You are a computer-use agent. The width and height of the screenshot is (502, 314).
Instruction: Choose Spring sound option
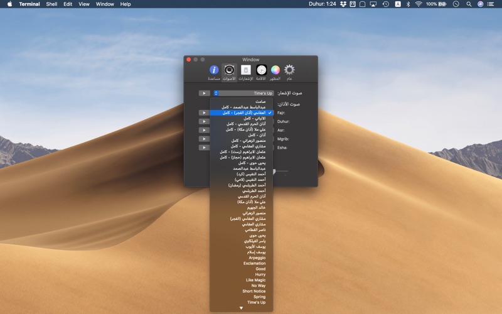(x=242, y=296)
